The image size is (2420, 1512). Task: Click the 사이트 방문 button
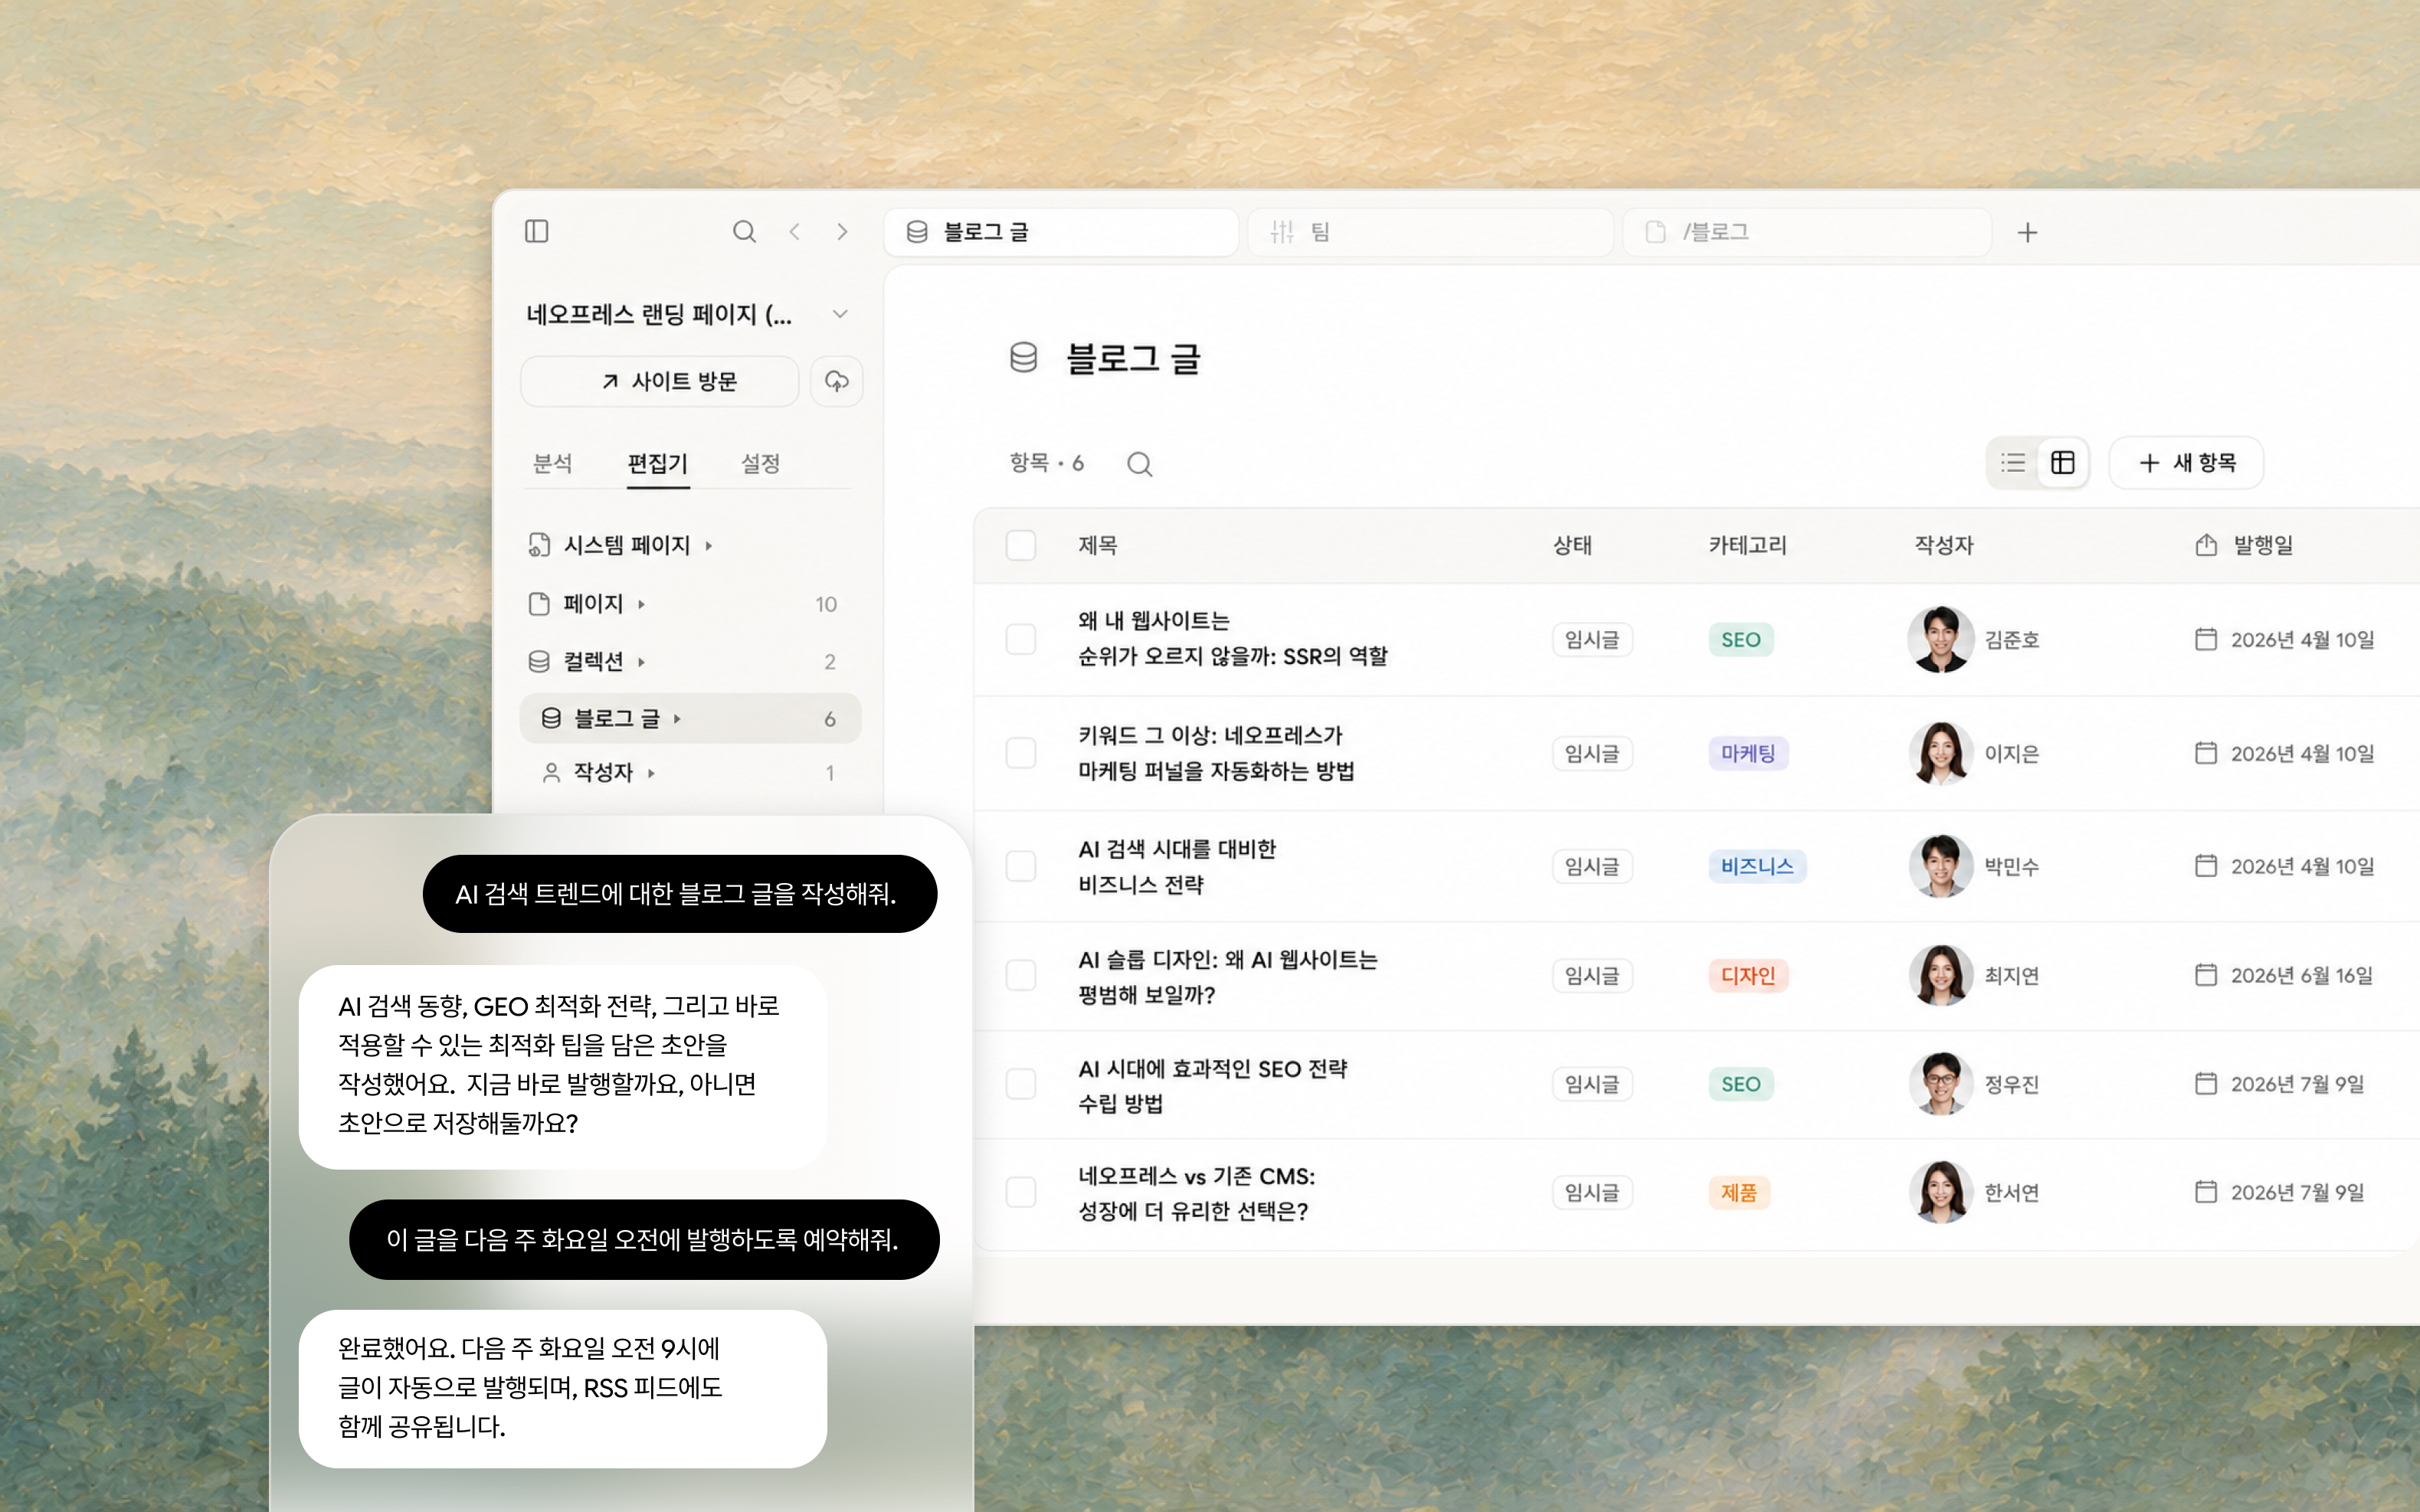[x=660, y=381]
